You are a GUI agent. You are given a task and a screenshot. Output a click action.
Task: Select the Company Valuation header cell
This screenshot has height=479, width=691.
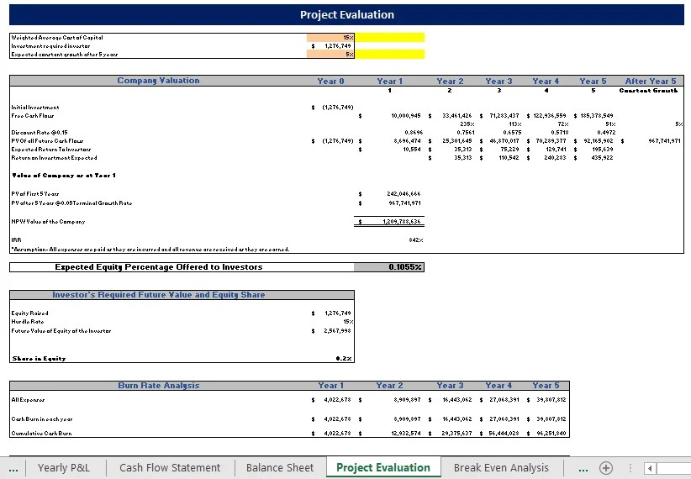tap(158, 81)
